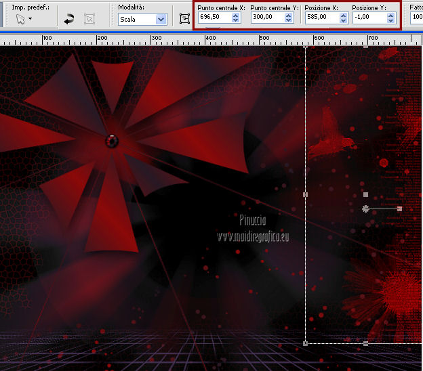Image resolution: width=423 pixels, height=371 pixels.
Task: Click the bottom-left selection corner handle
Action: [x=305, y=343]
